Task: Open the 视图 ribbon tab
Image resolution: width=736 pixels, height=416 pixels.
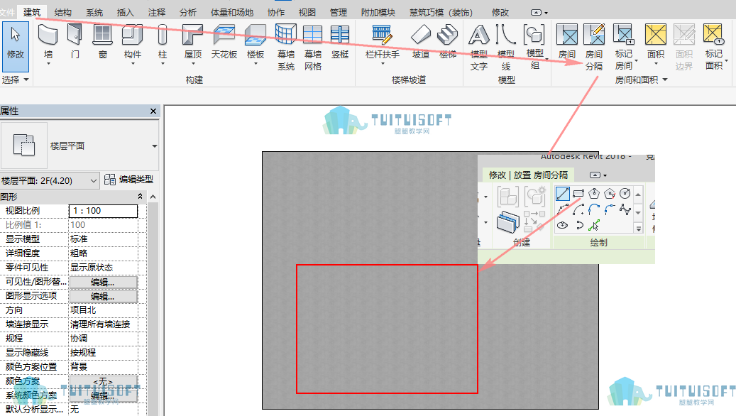Action: point(307,13)
